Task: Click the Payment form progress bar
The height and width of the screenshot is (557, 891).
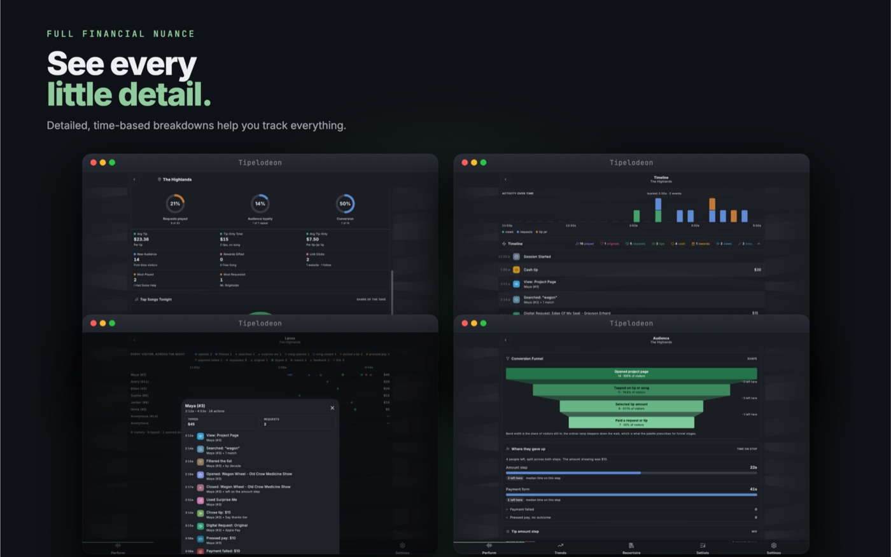Action: click(631, 495)
